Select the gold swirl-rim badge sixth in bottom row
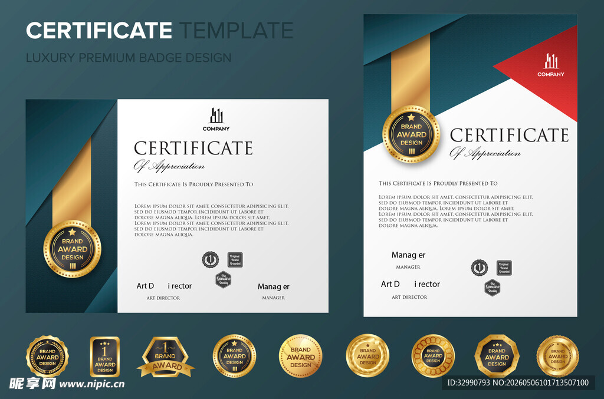Screen dimensions: 604x399 (367, 355)
